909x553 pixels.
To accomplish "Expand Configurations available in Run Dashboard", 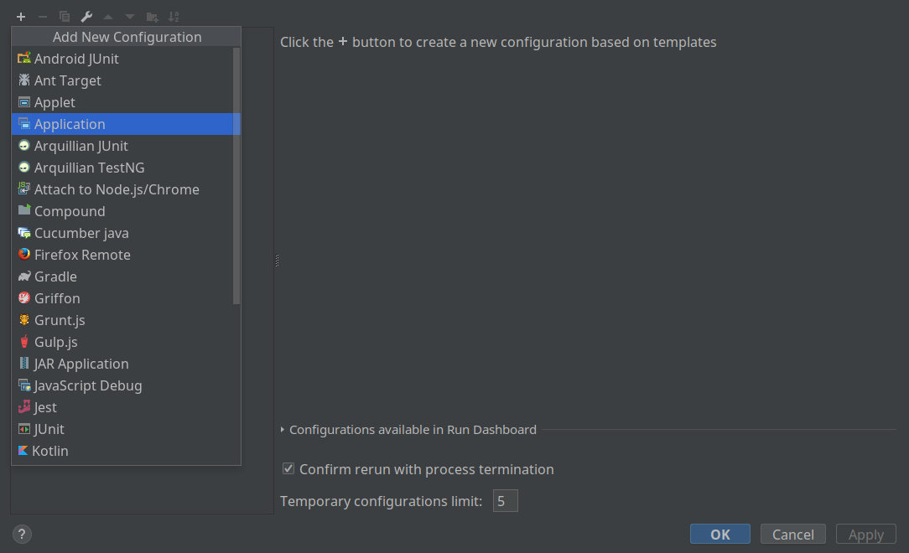I will point(283,430).
